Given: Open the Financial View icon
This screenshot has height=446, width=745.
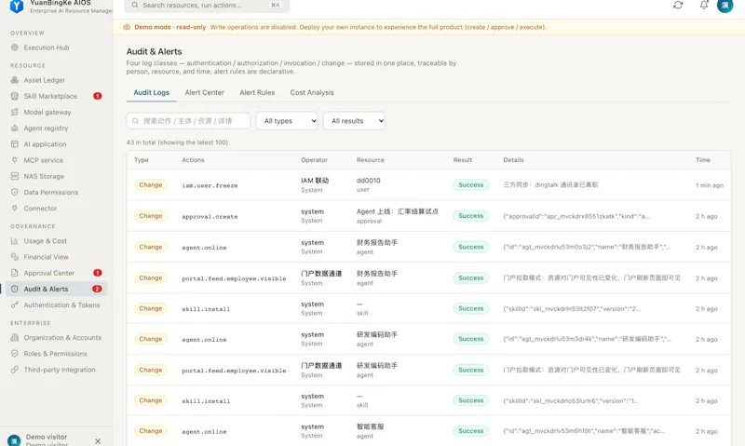Looking at the screenshot, I should click(x=15, y=257).
